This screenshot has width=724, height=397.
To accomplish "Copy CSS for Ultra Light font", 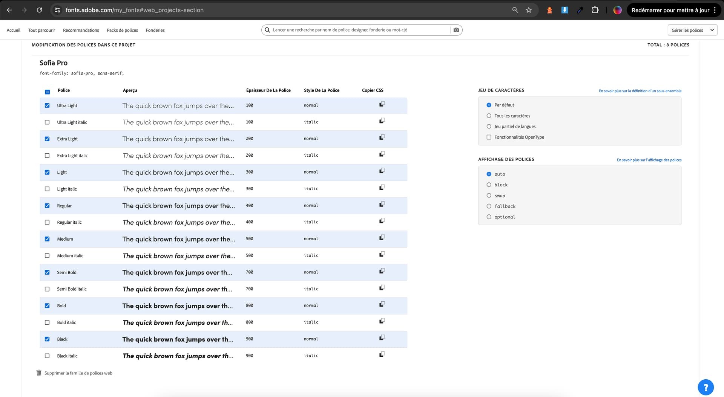I will click(382, 104).
